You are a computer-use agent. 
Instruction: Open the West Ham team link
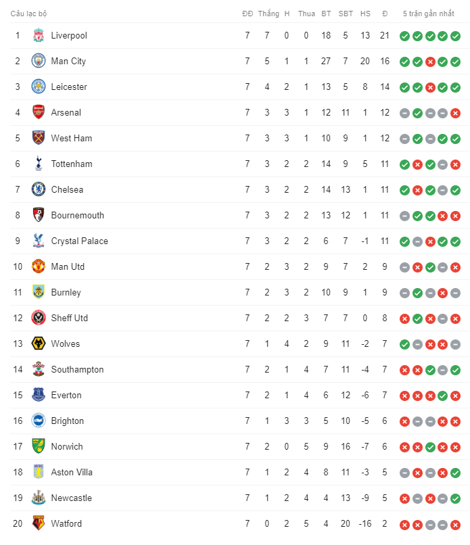tap(72, 138)
